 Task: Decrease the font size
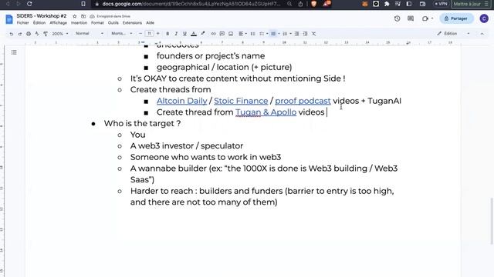click(x=140, y=34)
